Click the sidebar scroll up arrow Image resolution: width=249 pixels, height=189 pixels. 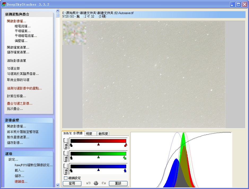point(58,11)
